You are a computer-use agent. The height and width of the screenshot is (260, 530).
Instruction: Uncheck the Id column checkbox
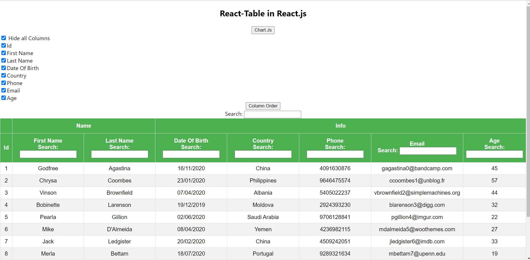coord(4,45)
